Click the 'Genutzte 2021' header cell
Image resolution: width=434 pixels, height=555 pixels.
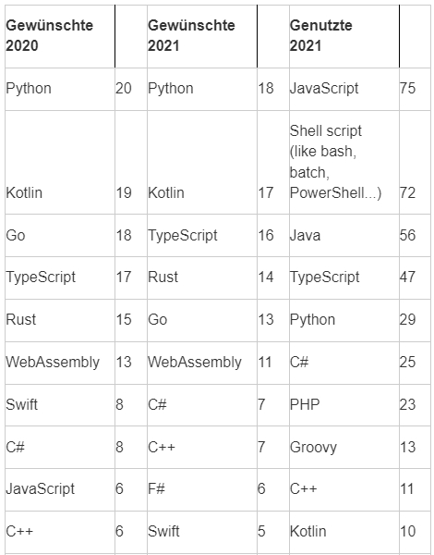(344, 36)
